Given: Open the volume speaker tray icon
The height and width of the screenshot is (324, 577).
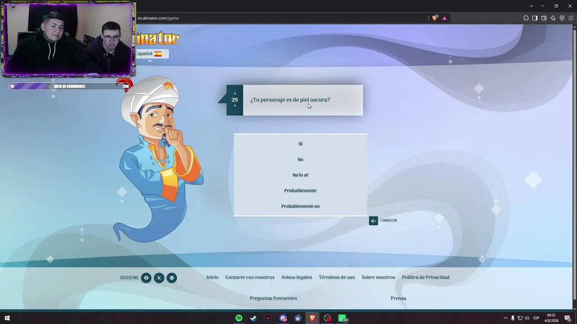Looking at the screenshot, I should (x=527, y=318).
